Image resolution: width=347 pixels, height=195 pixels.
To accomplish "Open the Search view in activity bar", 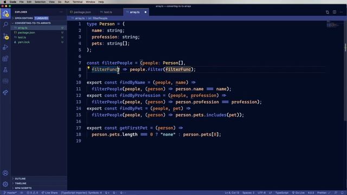I will pyautogui.click(x=5, y=24).
